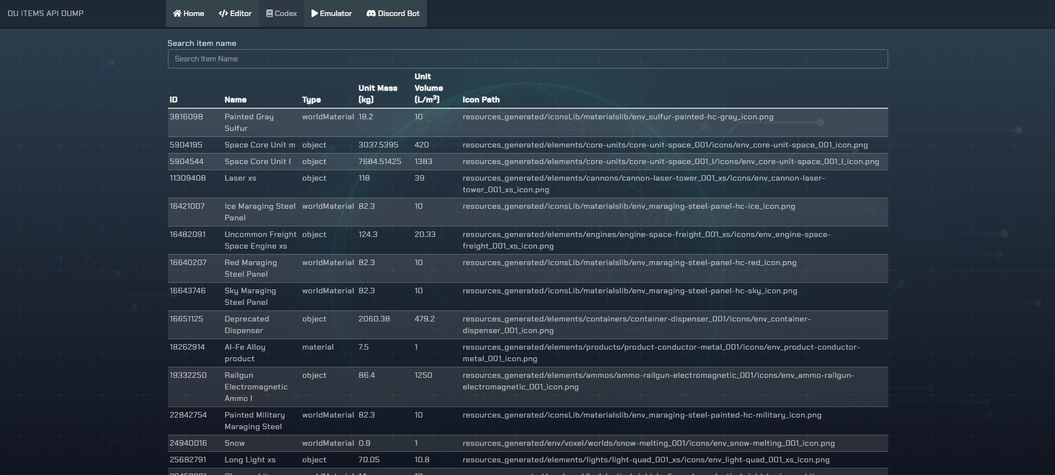Image resolution: width=1055 pixels, height=475 pixels.
Task: Click ID 22842754
Action: click(x=188, y=415)
